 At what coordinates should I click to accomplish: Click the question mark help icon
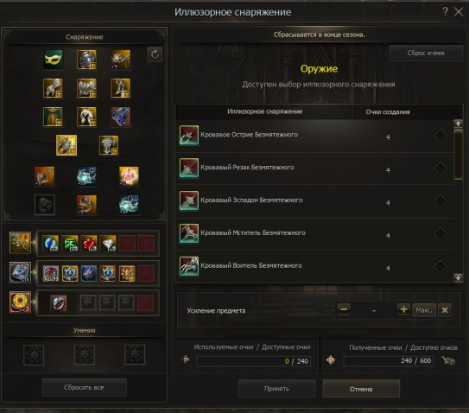point(445,12)
